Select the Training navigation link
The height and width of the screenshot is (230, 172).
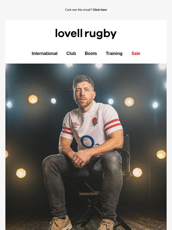(x=114, y=53)
